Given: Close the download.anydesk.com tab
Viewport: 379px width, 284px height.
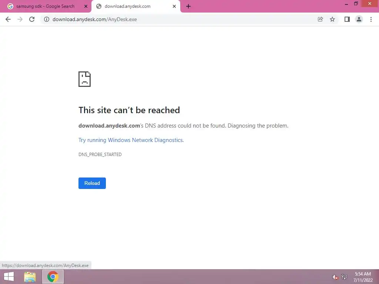Looking at the screenshot, I should pos(174,6).
